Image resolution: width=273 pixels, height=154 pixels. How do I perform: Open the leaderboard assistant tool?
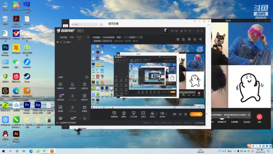coord(84,97)
